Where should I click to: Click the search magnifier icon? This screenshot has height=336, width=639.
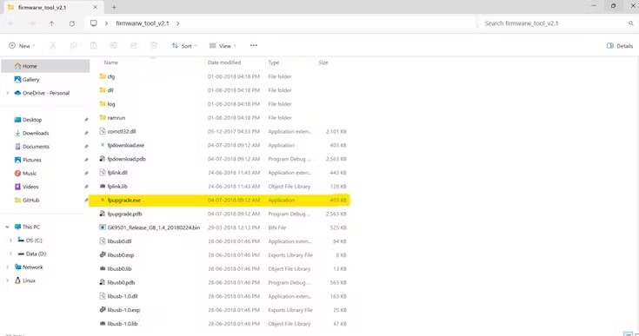coord(631,23)
